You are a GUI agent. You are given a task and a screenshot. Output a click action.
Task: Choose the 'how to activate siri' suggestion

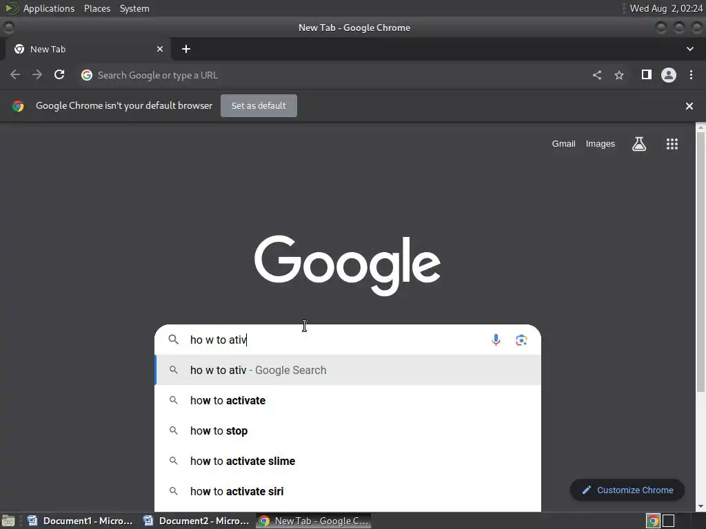coord(347,491)
